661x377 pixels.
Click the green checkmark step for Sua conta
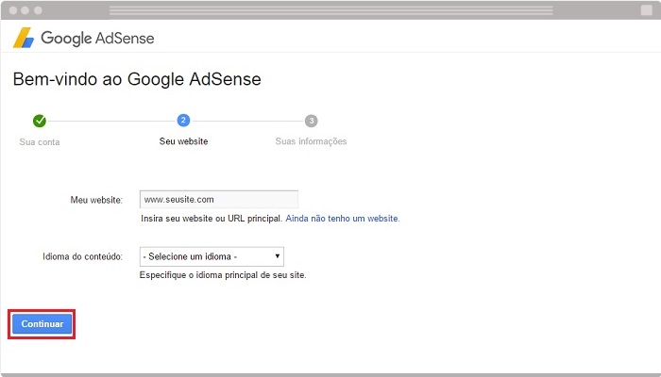point(40,121)
